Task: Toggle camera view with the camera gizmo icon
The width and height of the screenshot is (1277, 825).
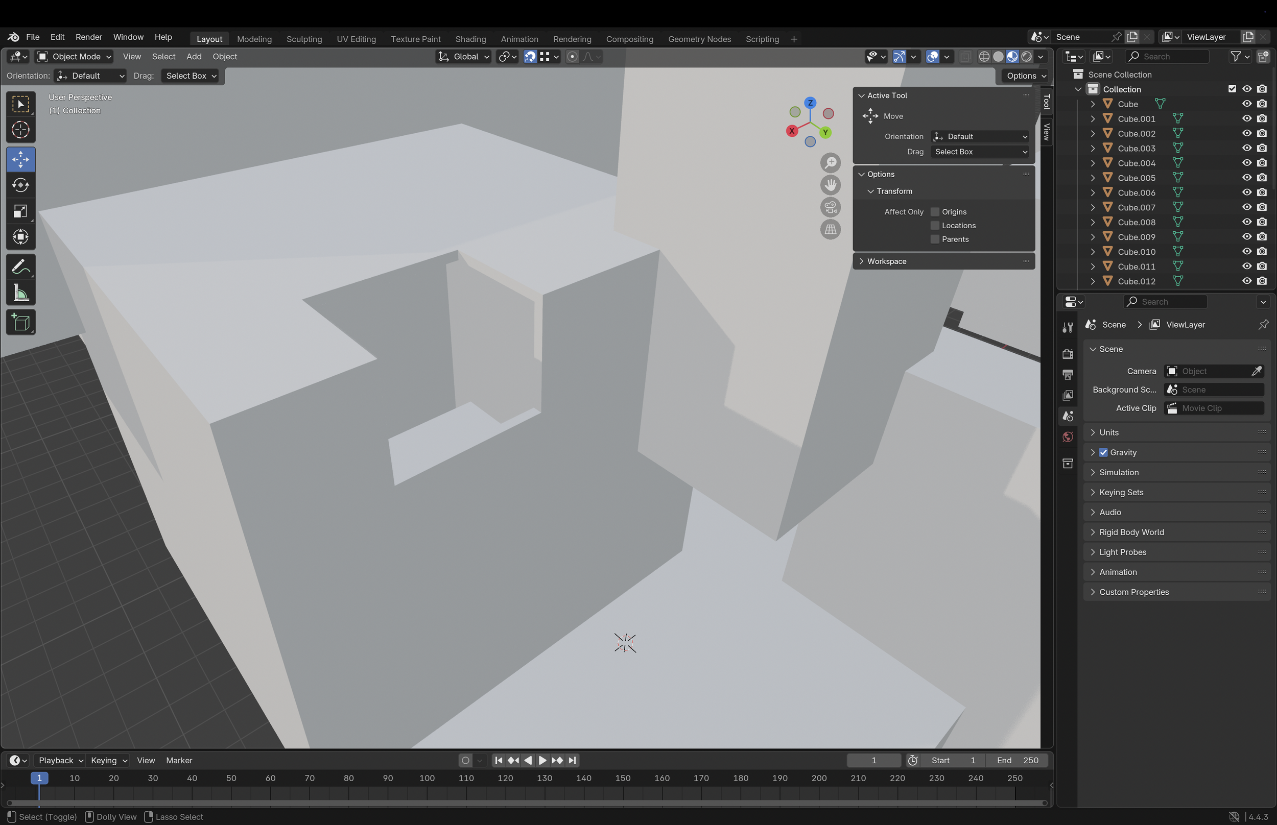Action: [x=830, y=207]
